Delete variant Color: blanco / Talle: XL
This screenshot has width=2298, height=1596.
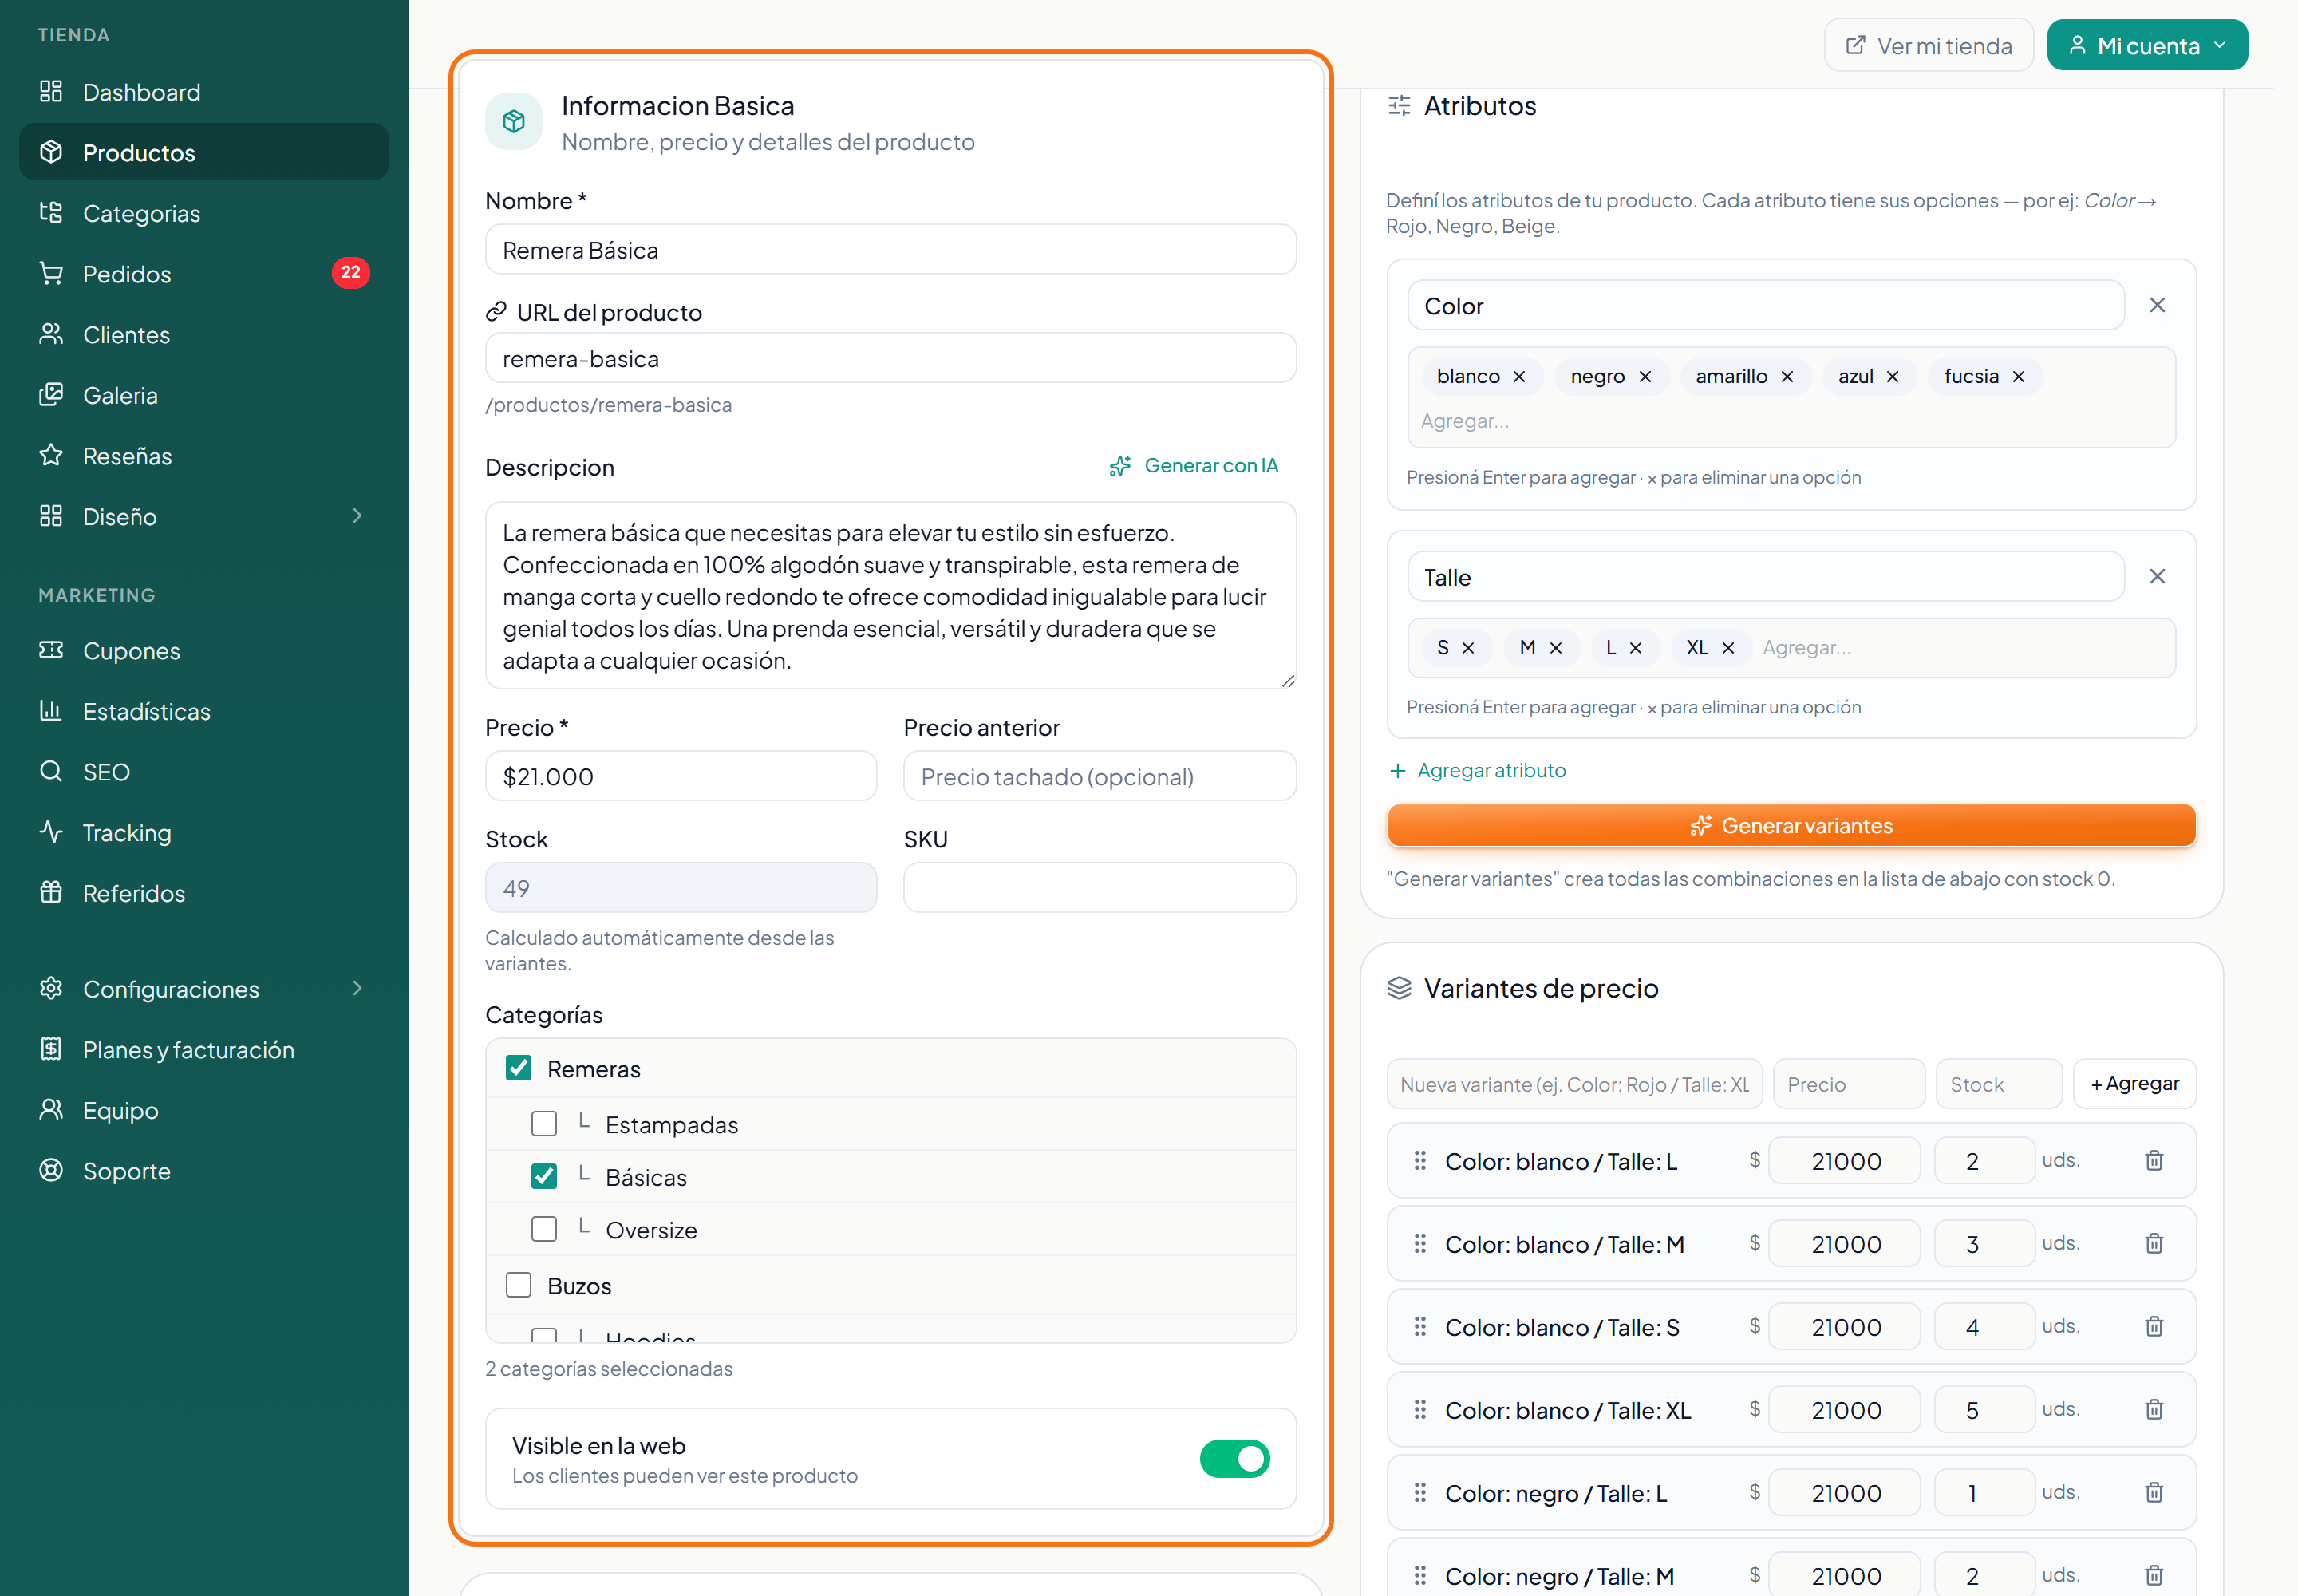tap(2154, 1409)
